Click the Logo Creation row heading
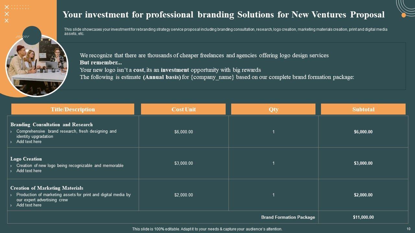The width and height of the screenshot is (415, 233). [26, 159]
